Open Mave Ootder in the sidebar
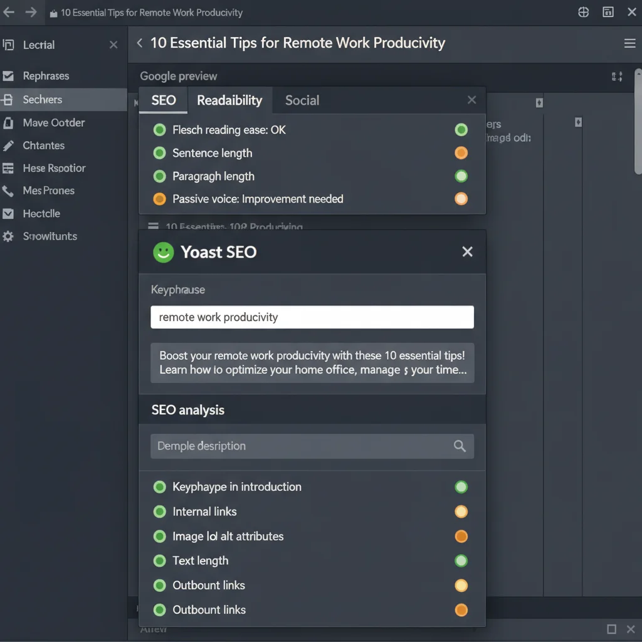The height and width of the screenshot is (642, 642). 63,123
